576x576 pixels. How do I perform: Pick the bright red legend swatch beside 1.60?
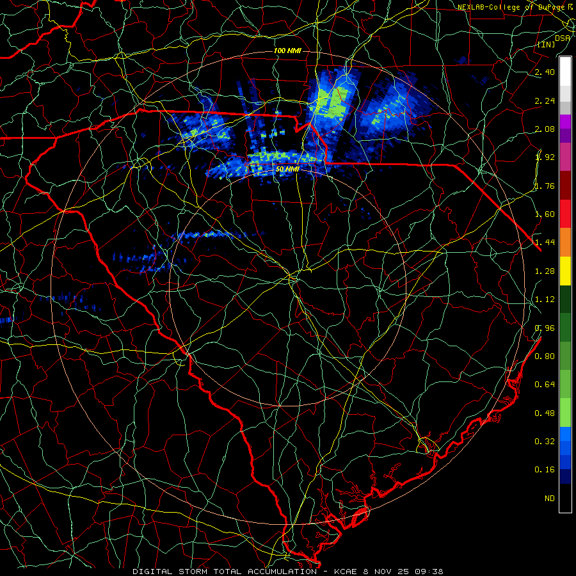565,214
